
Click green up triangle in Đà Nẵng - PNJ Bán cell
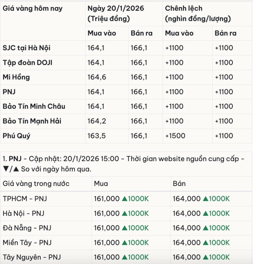pos(206,228)
